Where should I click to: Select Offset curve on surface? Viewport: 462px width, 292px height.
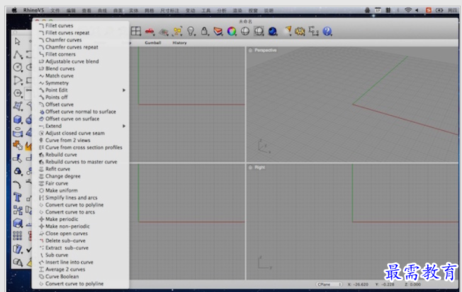[x=72, y=119]
